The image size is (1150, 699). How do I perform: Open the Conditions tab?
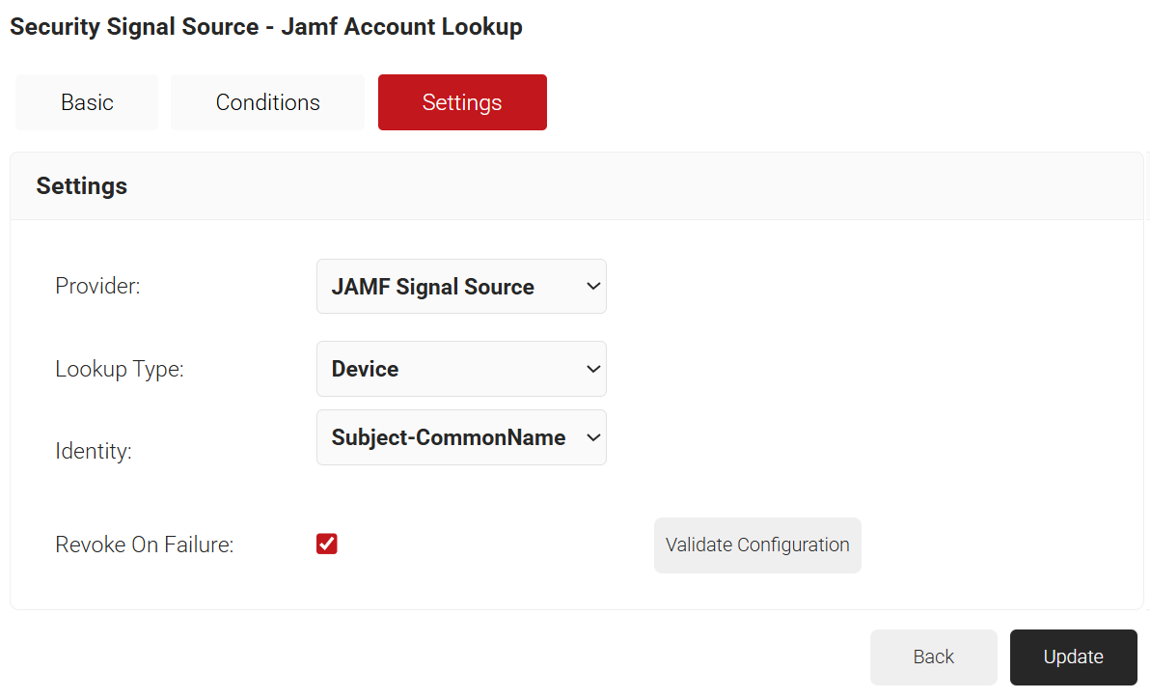click(267, 102)
